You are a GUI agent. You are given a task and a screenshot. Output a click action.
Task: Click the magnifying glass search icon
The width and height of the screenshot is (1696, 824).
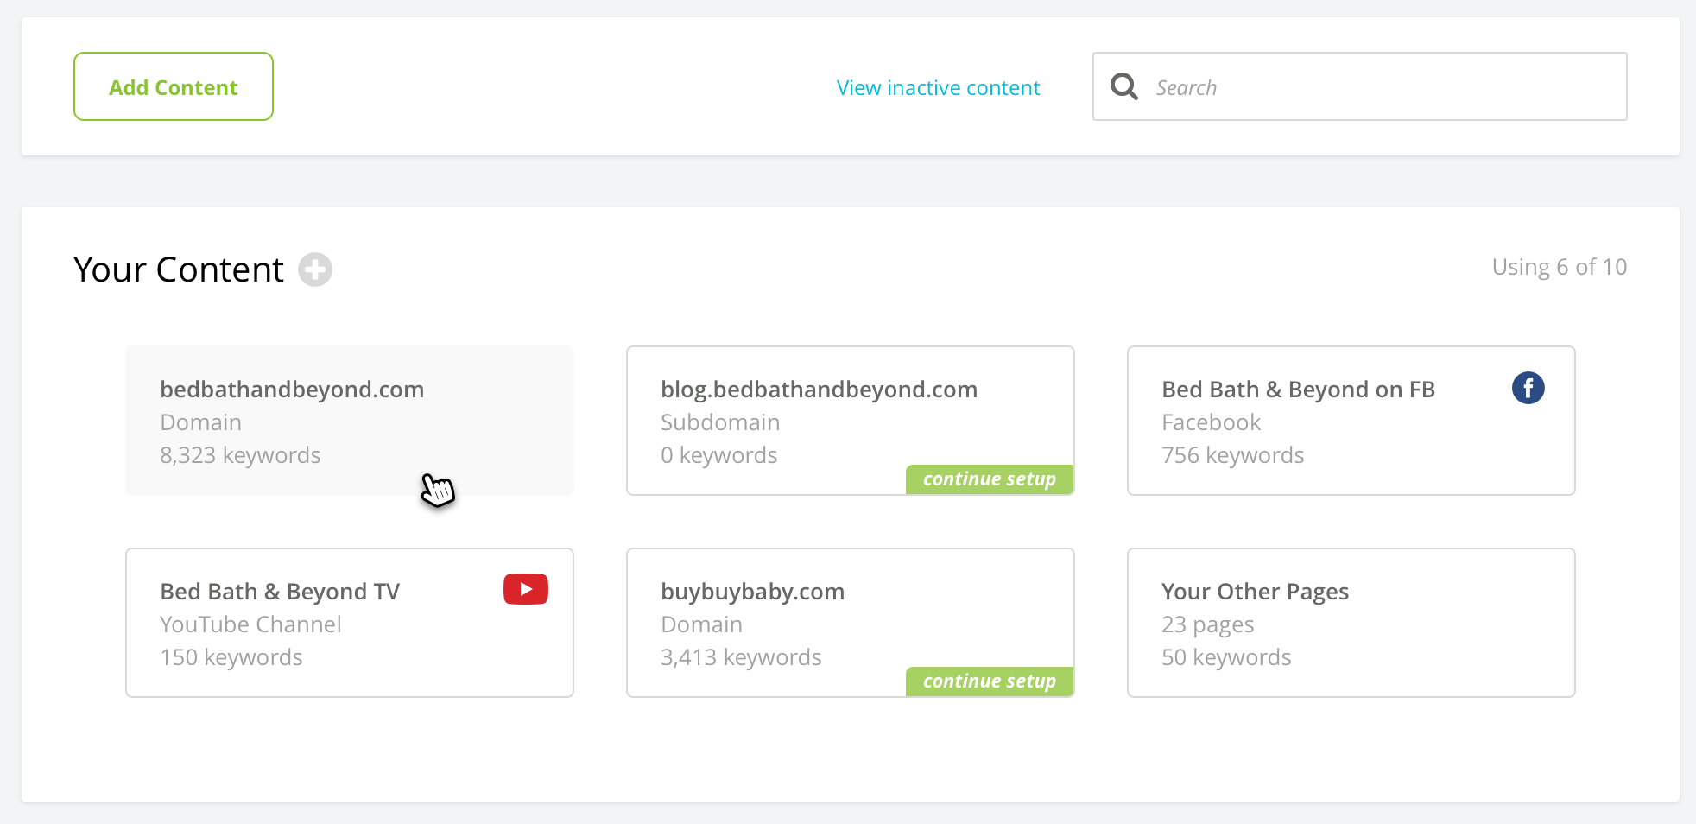click(x=1124, y=86)
